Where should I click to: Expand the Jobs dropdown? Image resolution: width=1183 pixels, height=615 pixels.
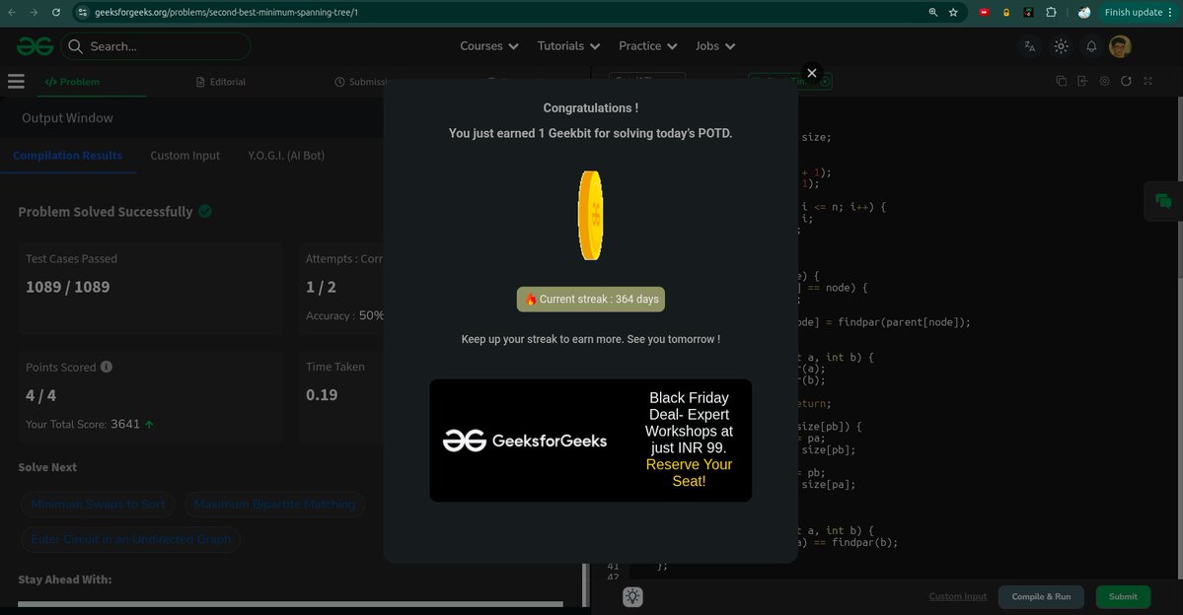[x=714, y=46]
